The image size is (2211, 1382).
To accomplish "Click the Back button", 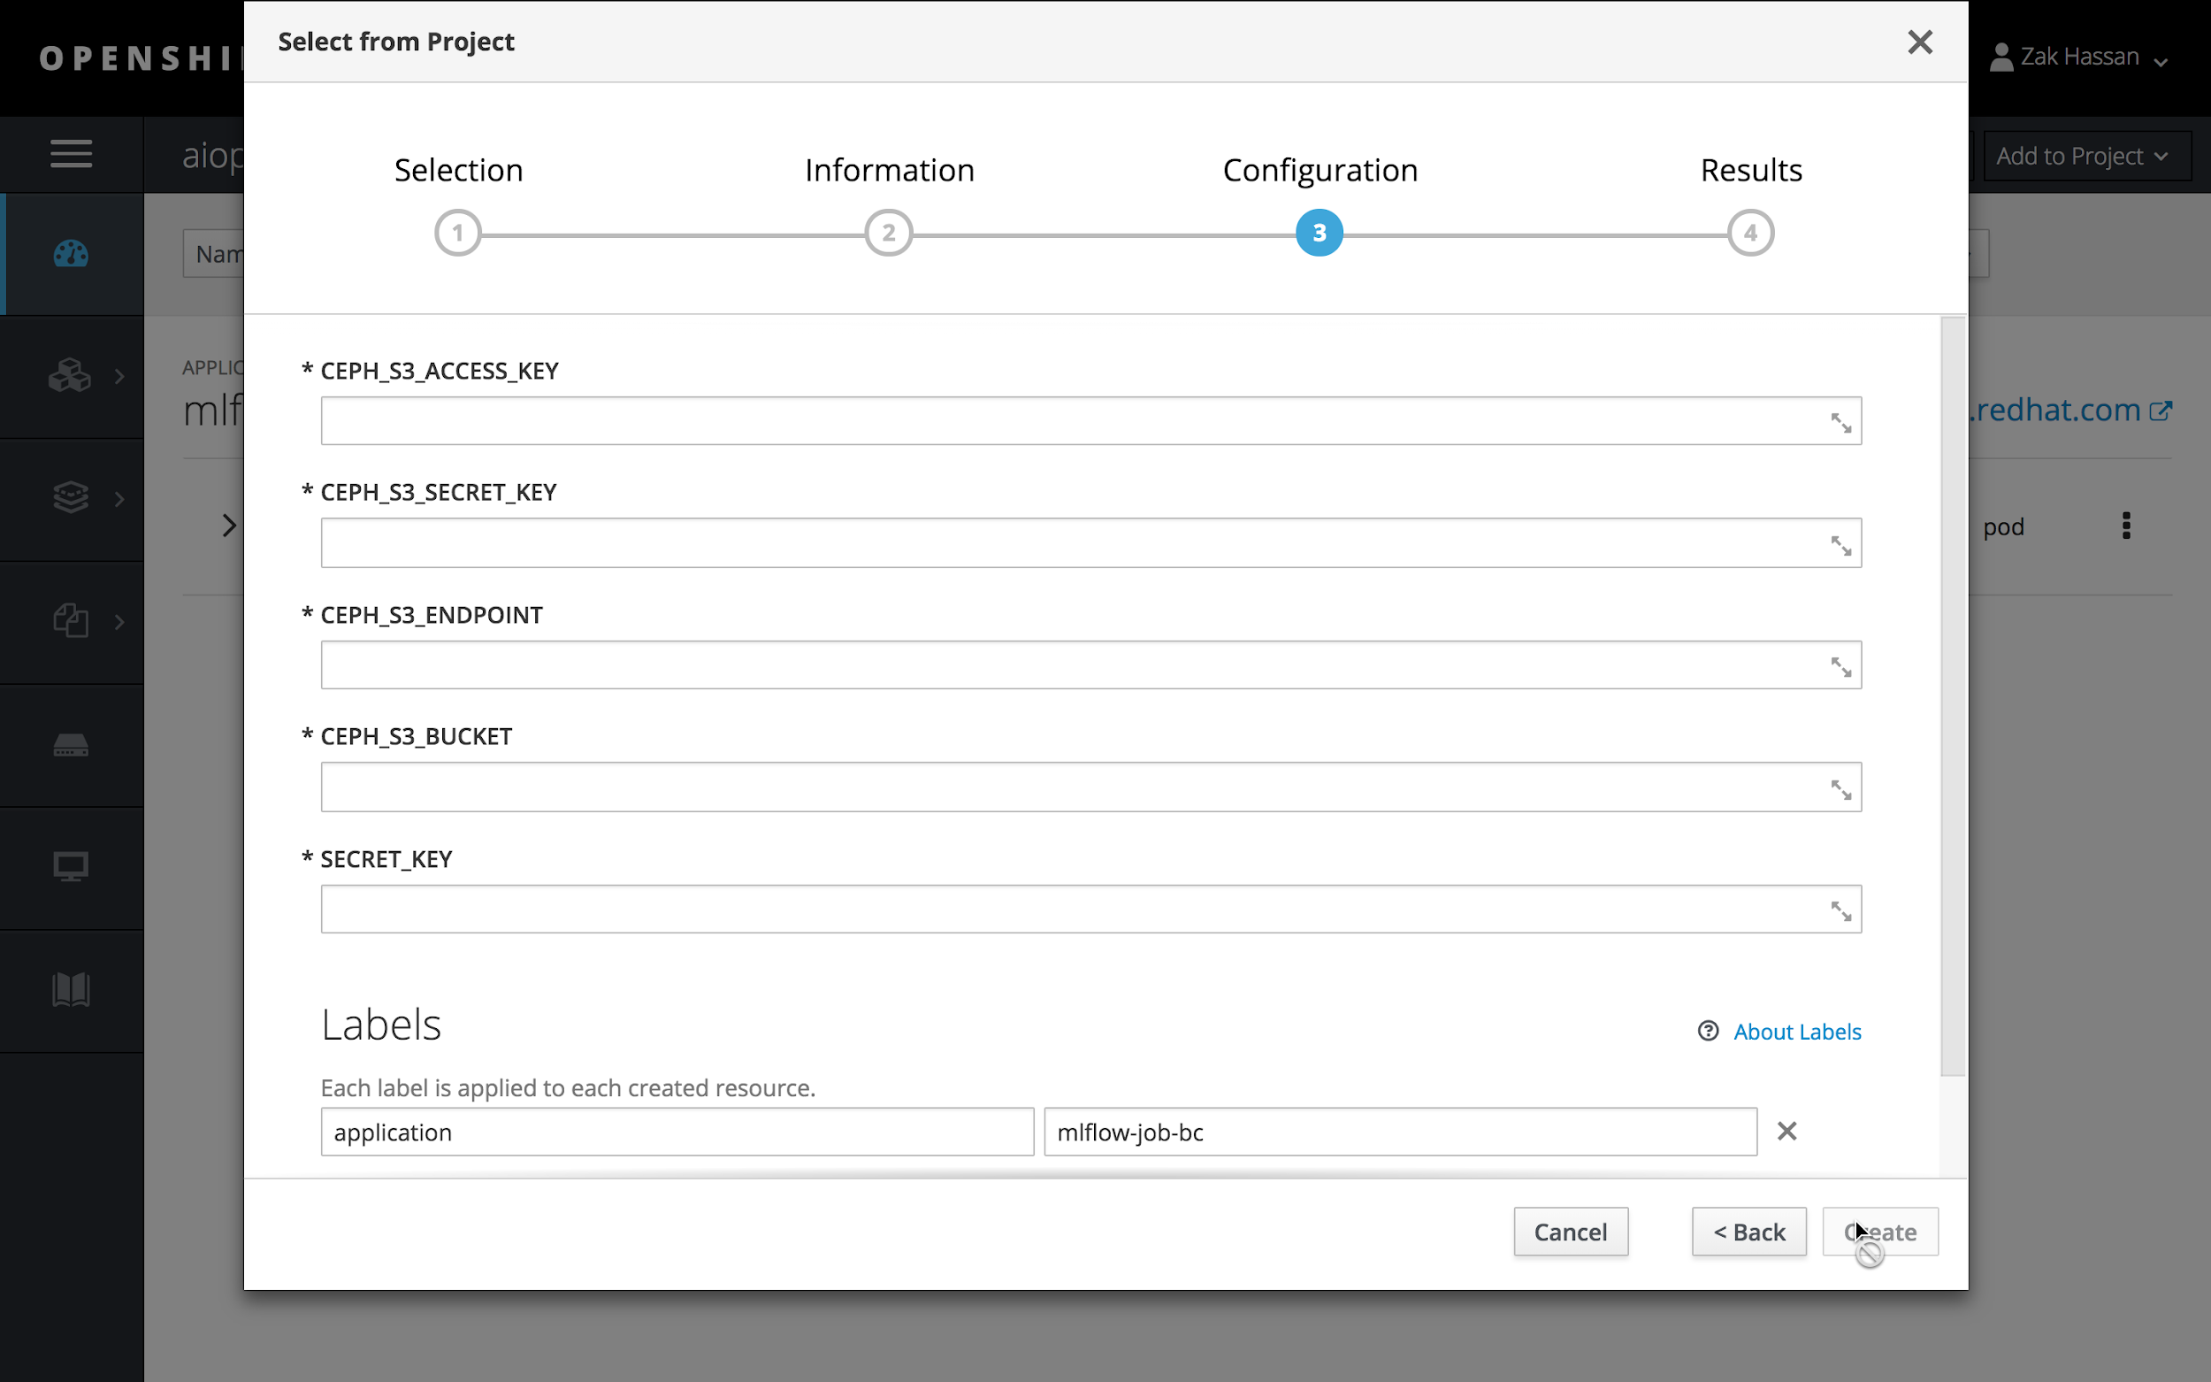I will [x=1748, y=1232].
